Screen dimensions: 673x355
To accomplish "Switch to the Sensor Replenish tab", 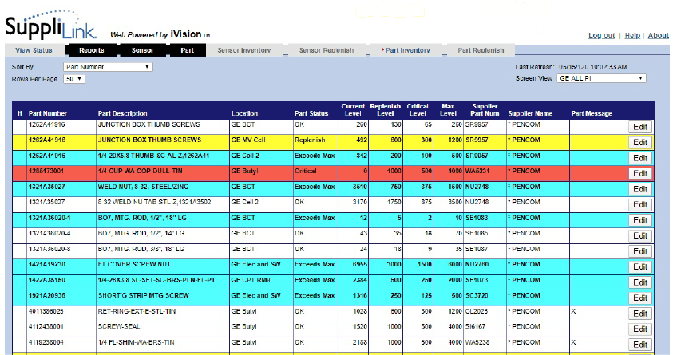I will [x=326, y=50].
